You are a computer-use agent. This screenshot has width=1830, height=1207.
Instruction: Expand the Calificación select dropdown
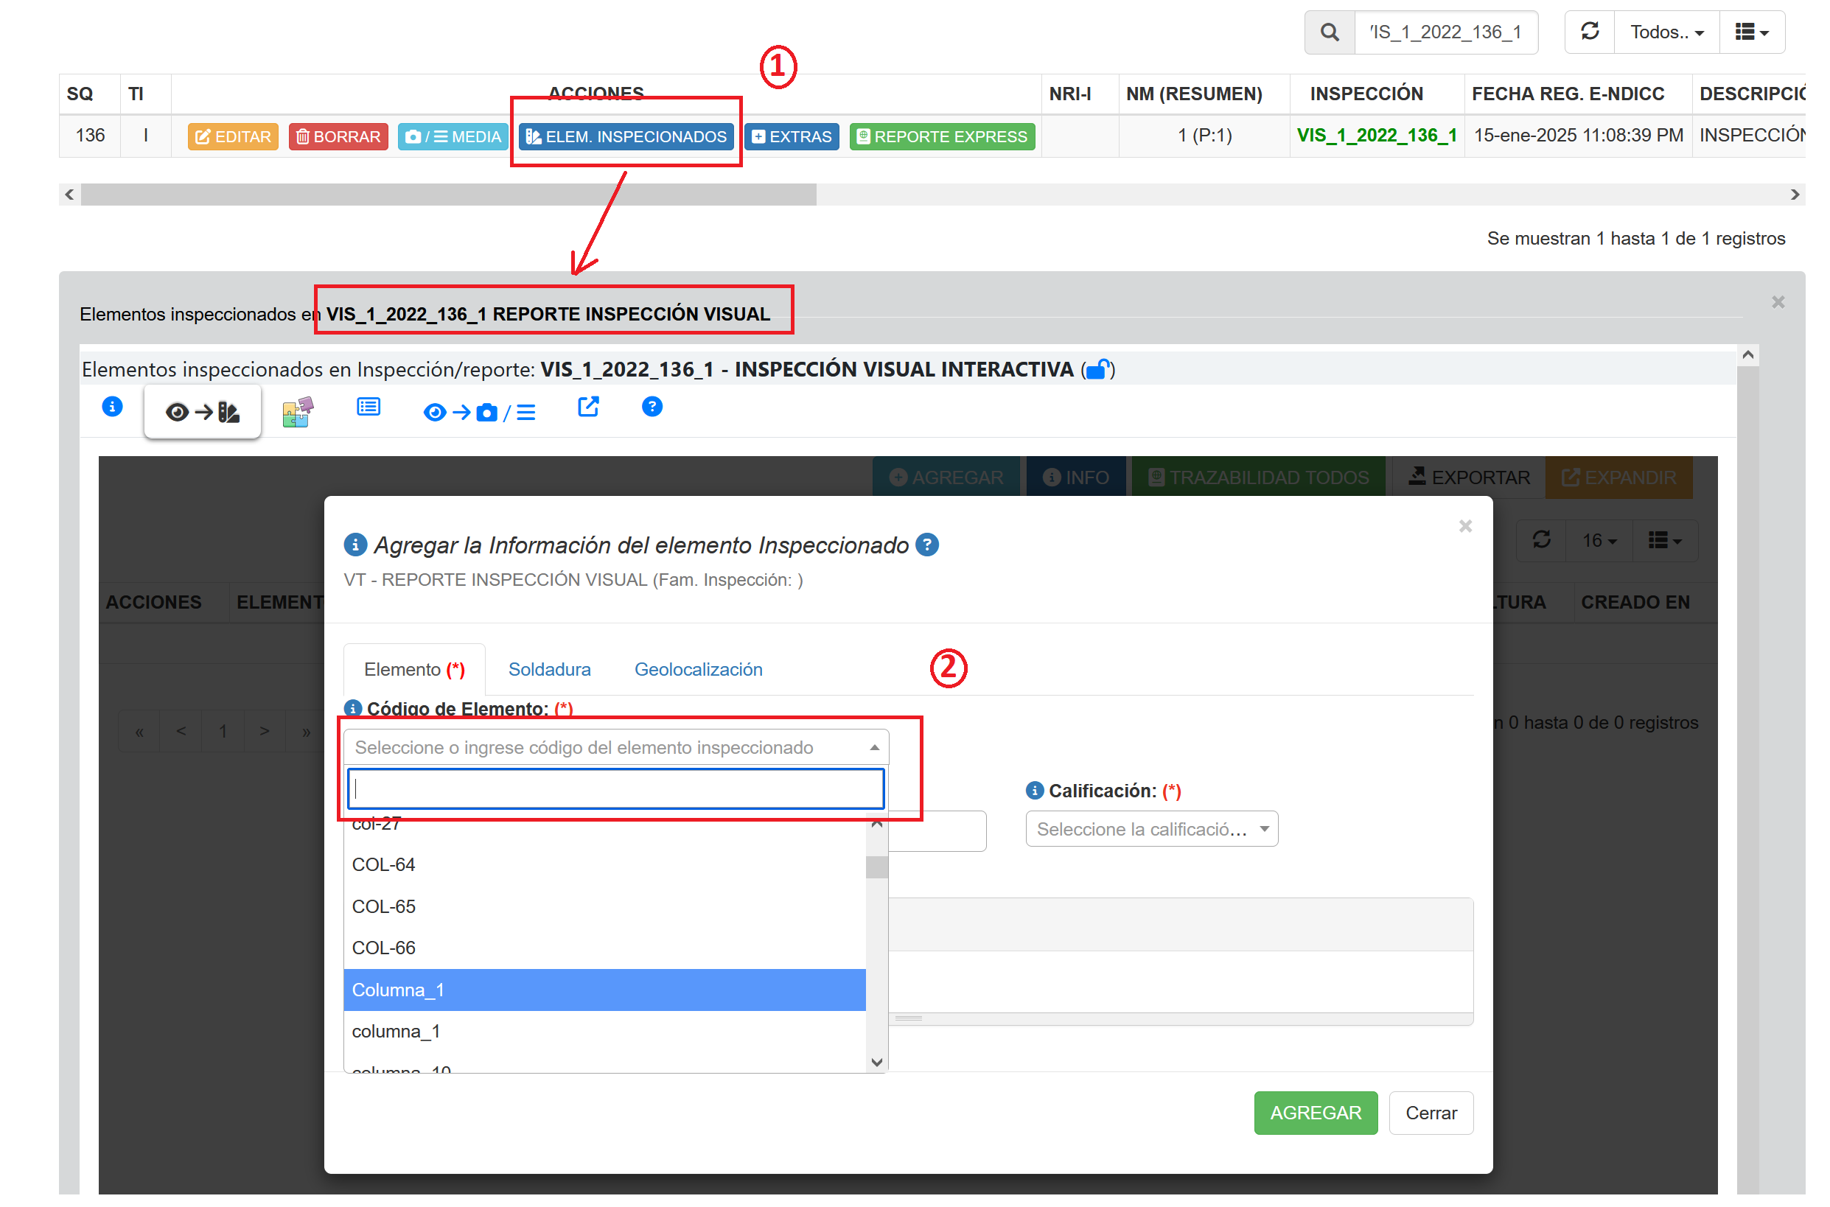pos(1151,829)
